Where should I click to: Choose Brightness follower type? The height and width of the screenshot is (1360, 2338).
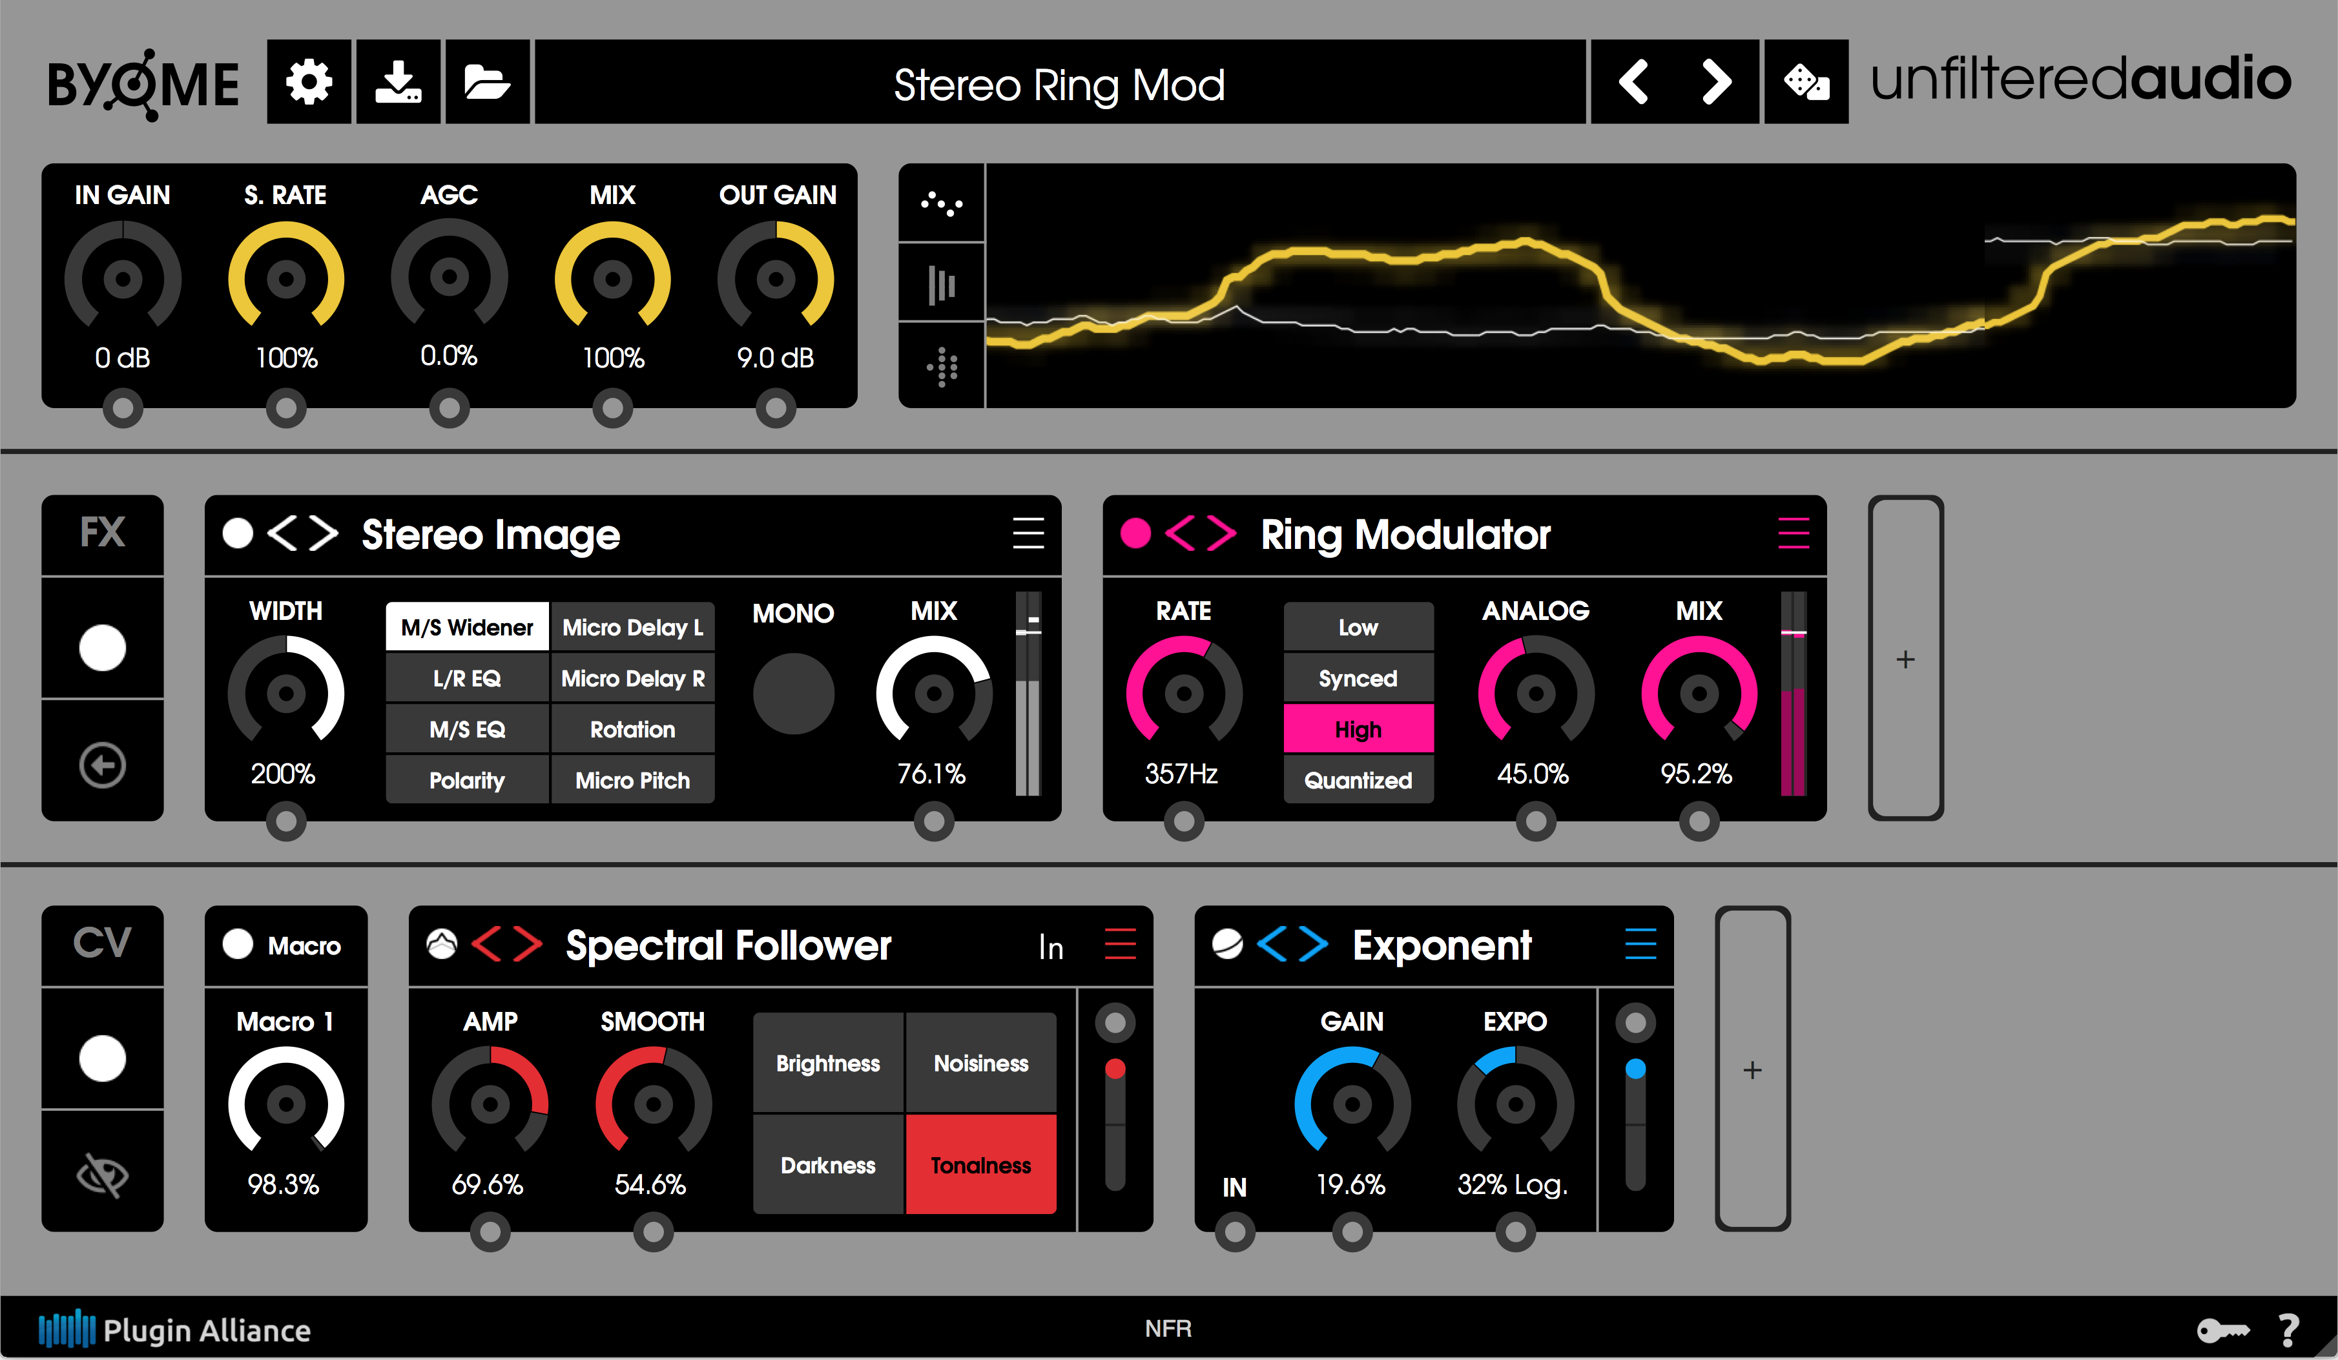point(827,1063)
